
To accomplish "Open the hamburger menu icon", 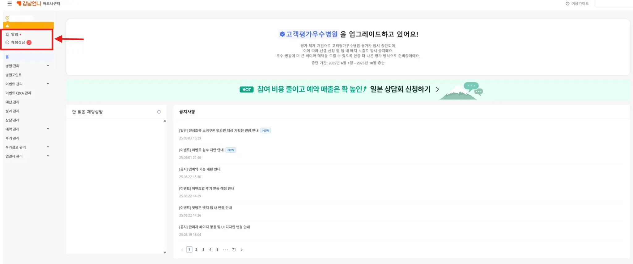I will (x=10, y=4).
